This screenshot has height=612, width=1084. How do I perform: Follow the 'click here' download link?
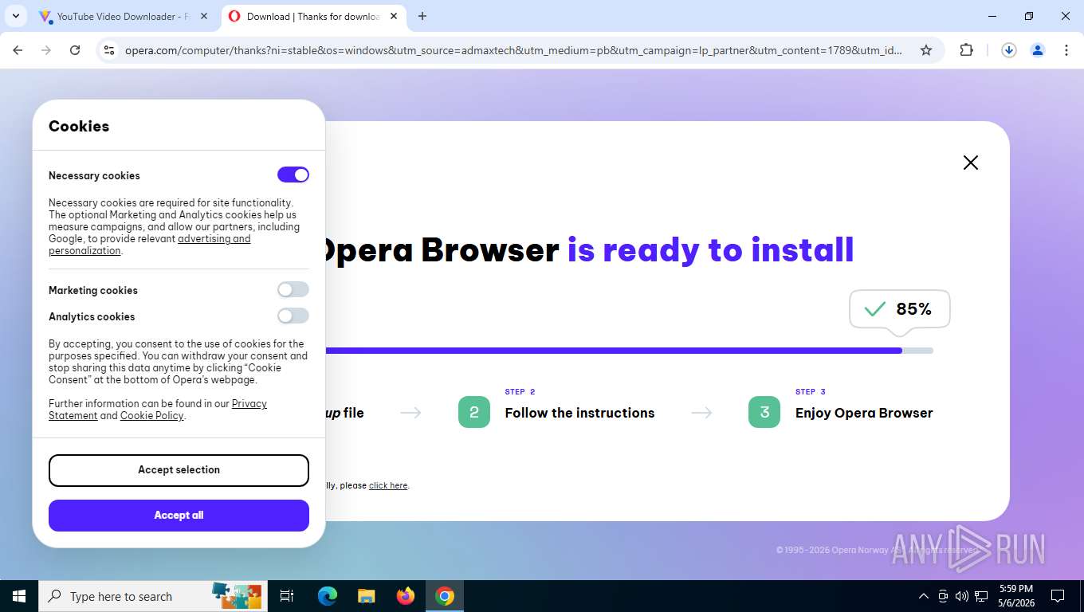(388, 485)
